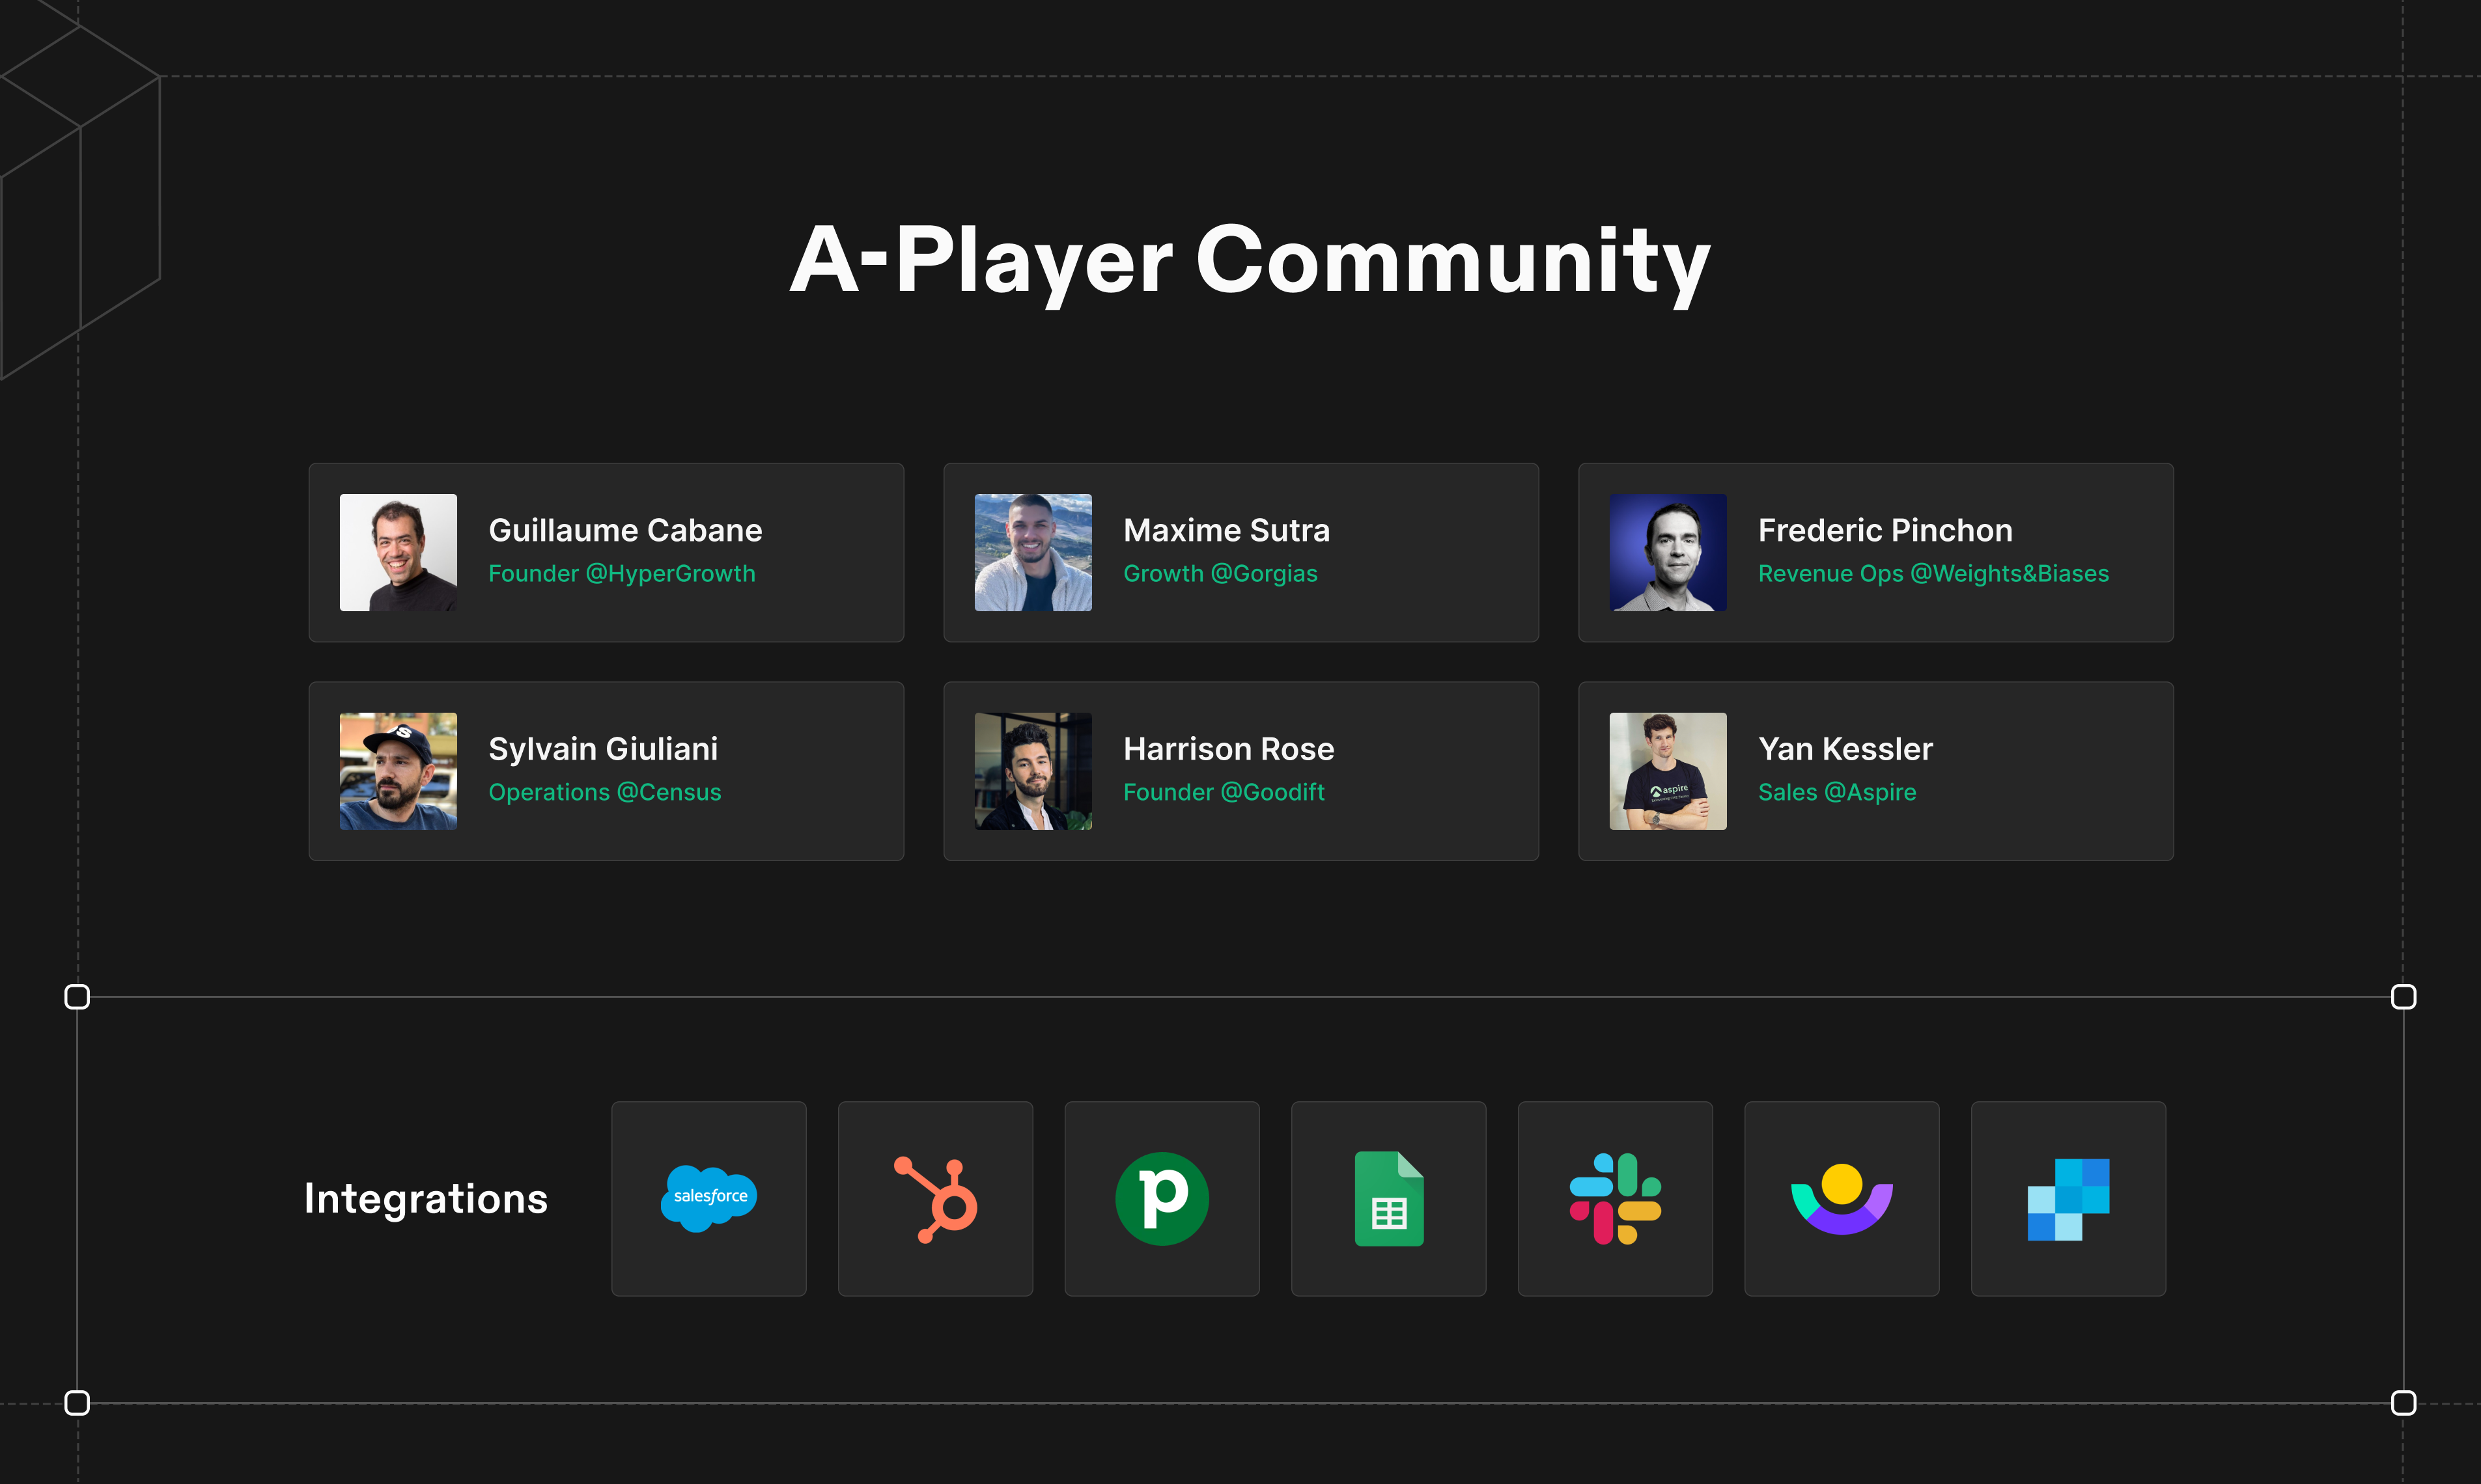
Task: Click the A-Player Community heading
Action: tap(1250, 260)
